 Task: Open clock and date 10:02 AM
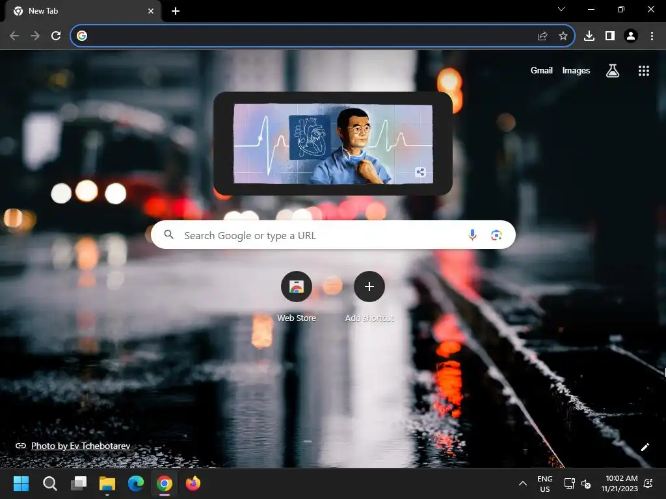click(620, 483)
